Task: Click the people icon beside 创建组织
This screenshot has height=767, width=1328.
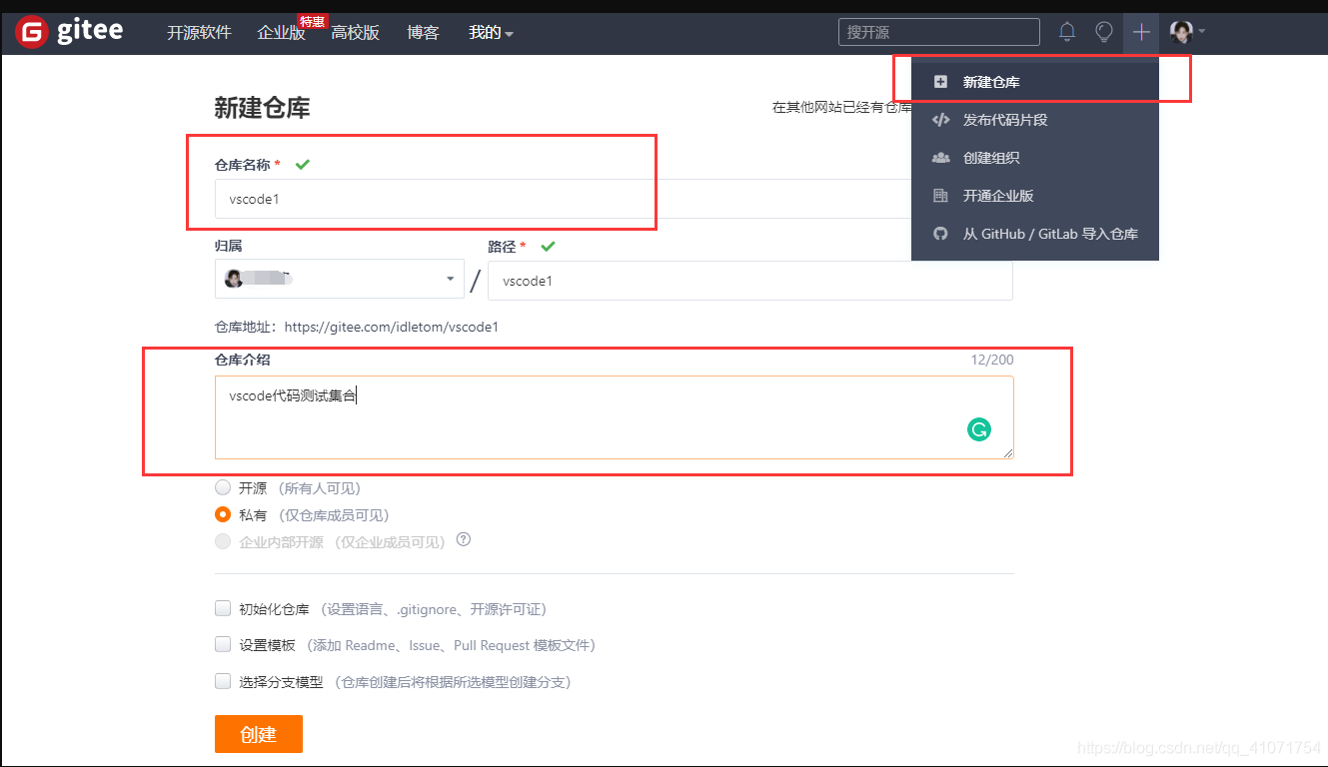Action: (940, 157)
